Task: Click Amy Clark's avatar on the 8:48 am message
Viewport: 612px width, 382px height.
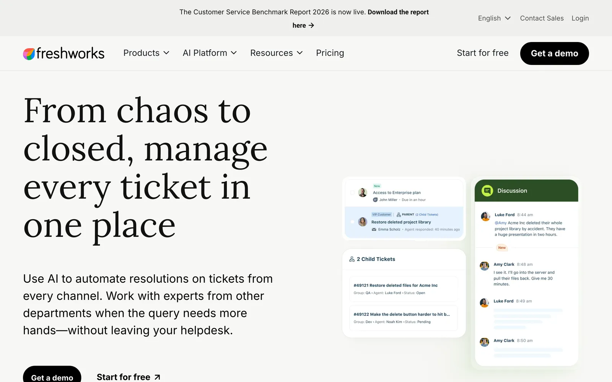Action: click(485, 266)
